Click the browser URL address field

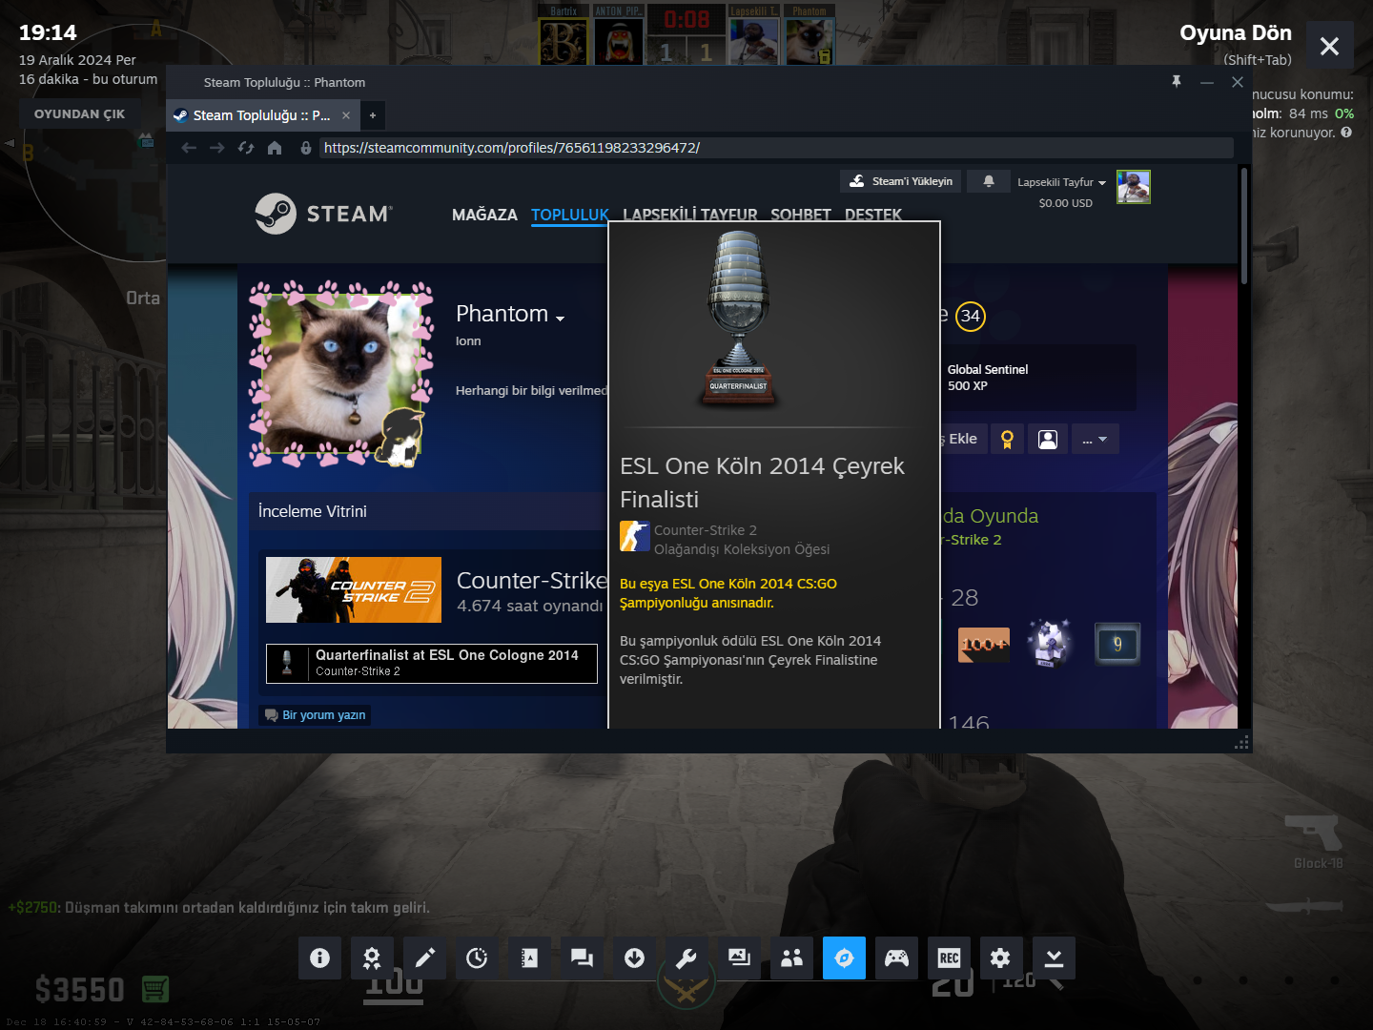point(776,148)
